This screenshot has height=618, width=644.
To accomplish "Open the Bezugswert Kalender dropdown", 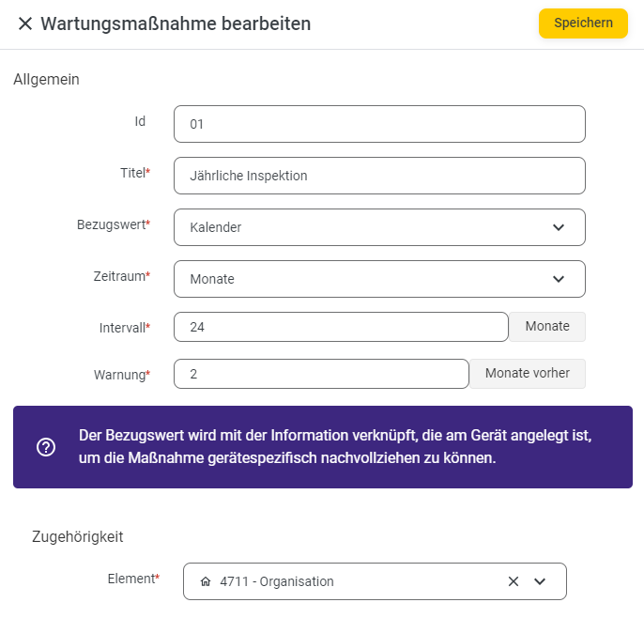I will tap(379, 227).
